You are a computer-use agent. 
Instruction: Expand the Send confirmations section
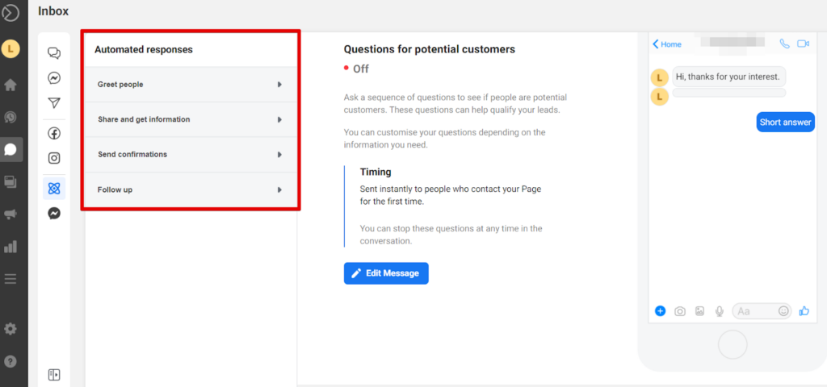(190, 154)
